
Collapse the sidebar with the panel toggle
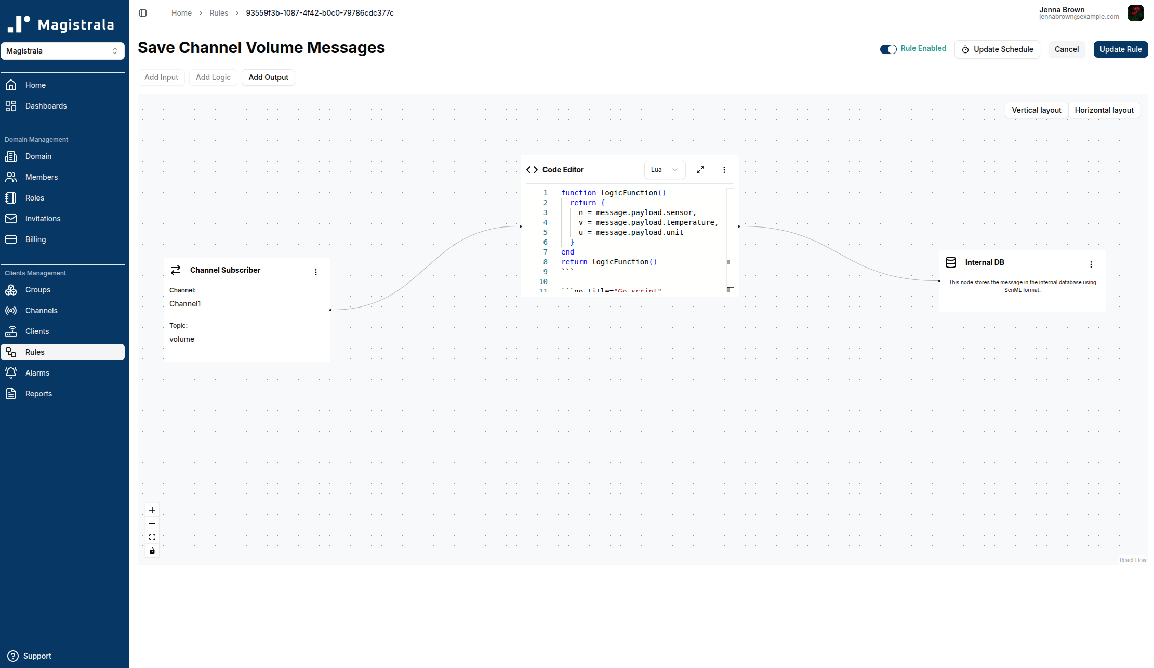[143, 12]
